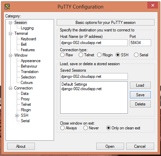Open the Proxy settings panel

[25, 99]
